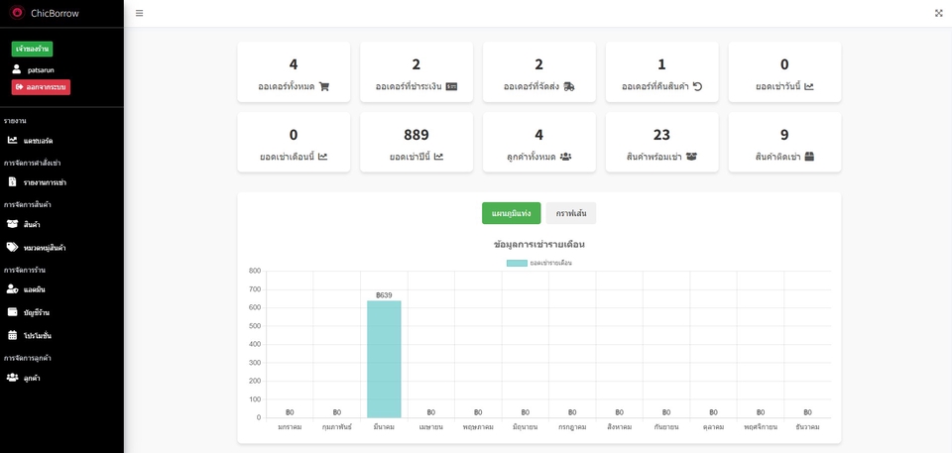Click chart icon on ยอดเช่าเดือนนี้ card

[x=323, y=157]
